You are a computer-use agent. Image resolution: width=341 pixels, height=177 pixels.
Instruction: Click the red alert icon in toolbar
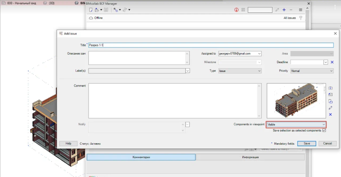pyautogui.click(x=236, y=10)
